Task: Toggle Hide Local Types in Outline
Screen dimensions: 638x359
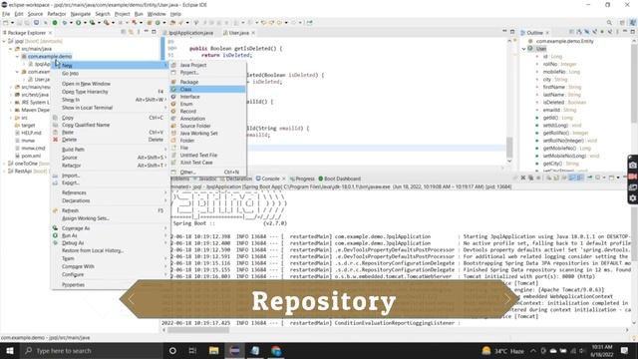Action: [x=610, y=32]
